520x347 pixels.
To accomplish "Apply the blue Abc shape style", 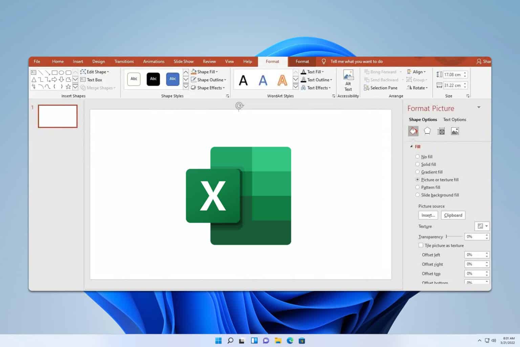I will coord(173,79).
